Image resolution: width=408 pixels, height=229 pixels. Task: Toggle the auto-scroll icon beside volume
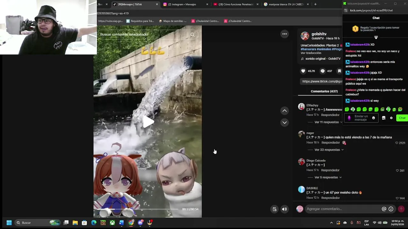pyautogui.click(x=274, y=209)
